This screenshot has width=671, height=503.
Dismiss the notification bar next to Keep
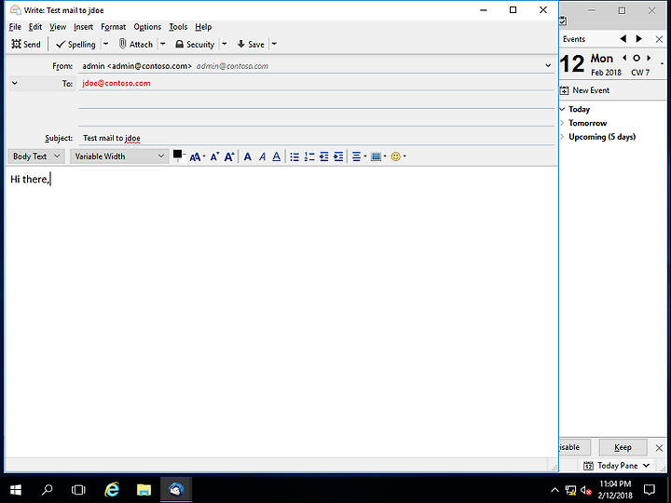pos(659,448)
